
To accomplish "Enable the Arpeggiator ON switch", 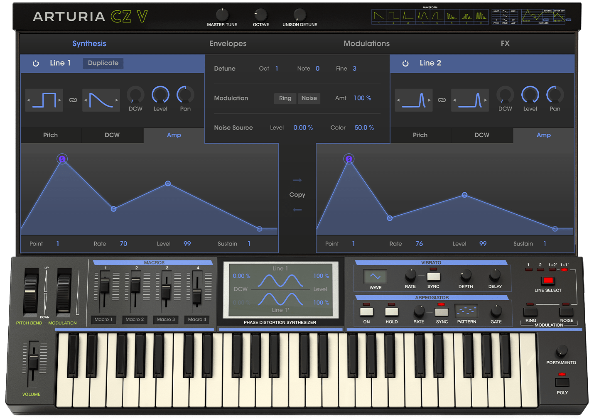I will (366, 312).
